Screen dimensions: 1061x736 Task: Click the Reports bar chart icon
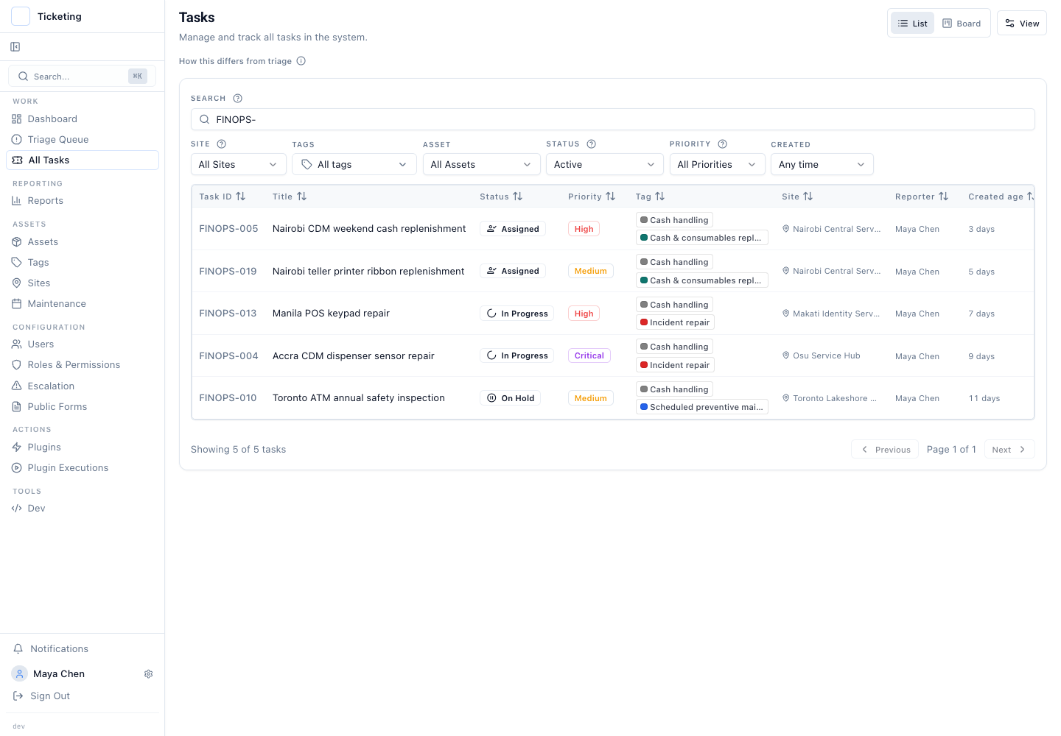[x=17, y=201]
